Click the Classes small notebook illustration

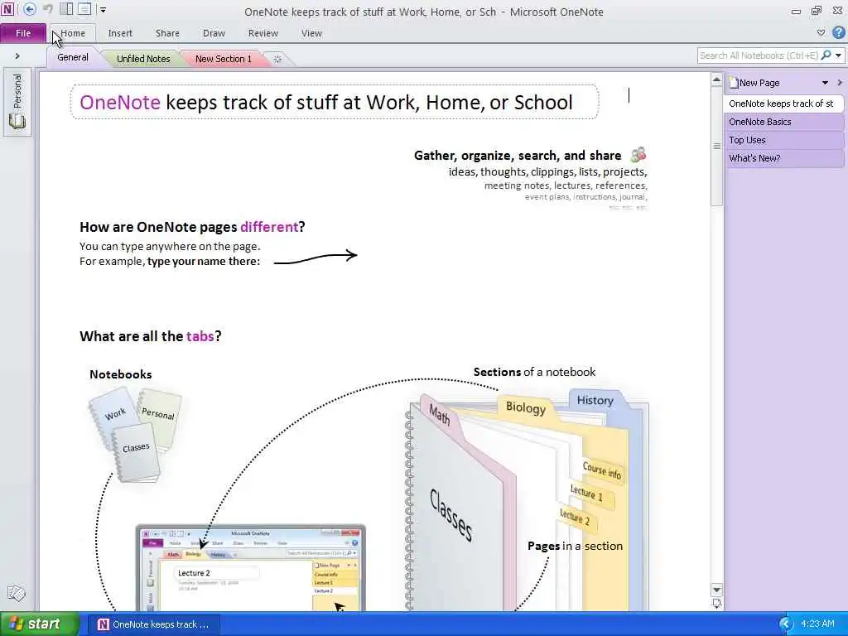tap(137, 452)
